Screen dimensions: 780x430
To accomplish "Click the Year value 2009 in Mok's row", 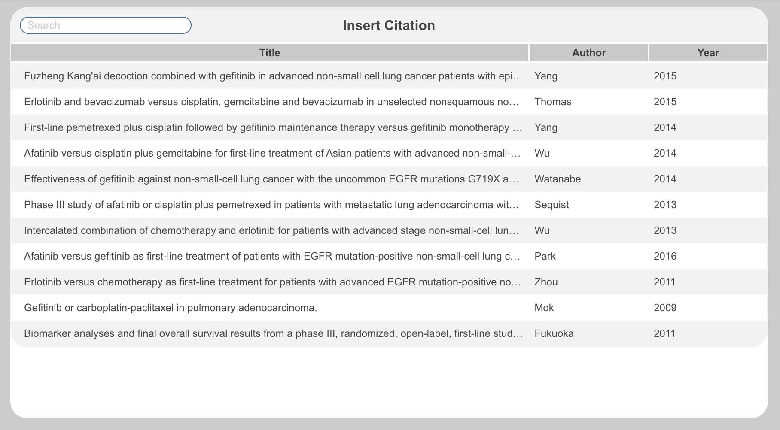I will 665,308.
